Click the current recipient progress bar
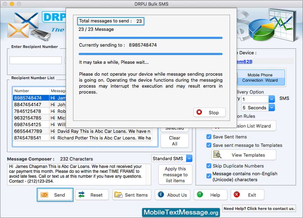Image resolution: width=303 pixels, height=218 pixels. pyautogui.click(x=151, y=54)
